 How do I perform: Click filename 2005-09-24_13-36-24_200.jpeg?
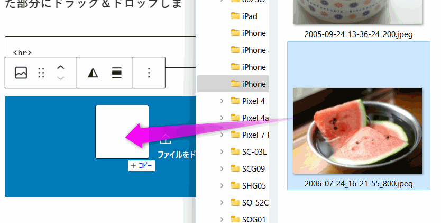[358, 34]
